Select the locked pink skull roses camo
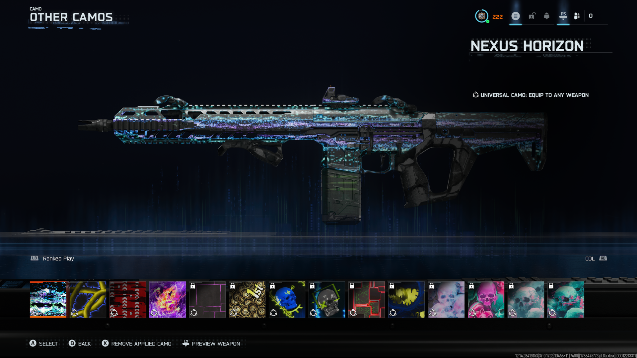 coord(486,300)
